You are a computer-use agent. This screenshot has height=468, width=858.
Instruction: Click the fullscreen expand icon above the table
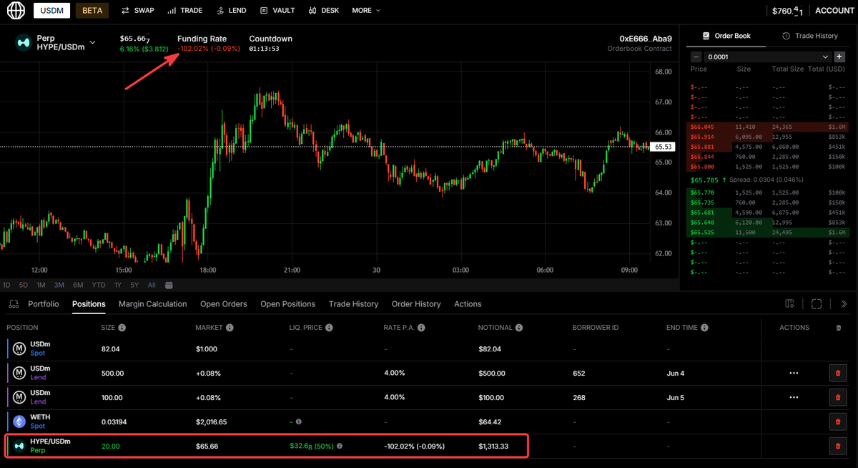(817, 304)
